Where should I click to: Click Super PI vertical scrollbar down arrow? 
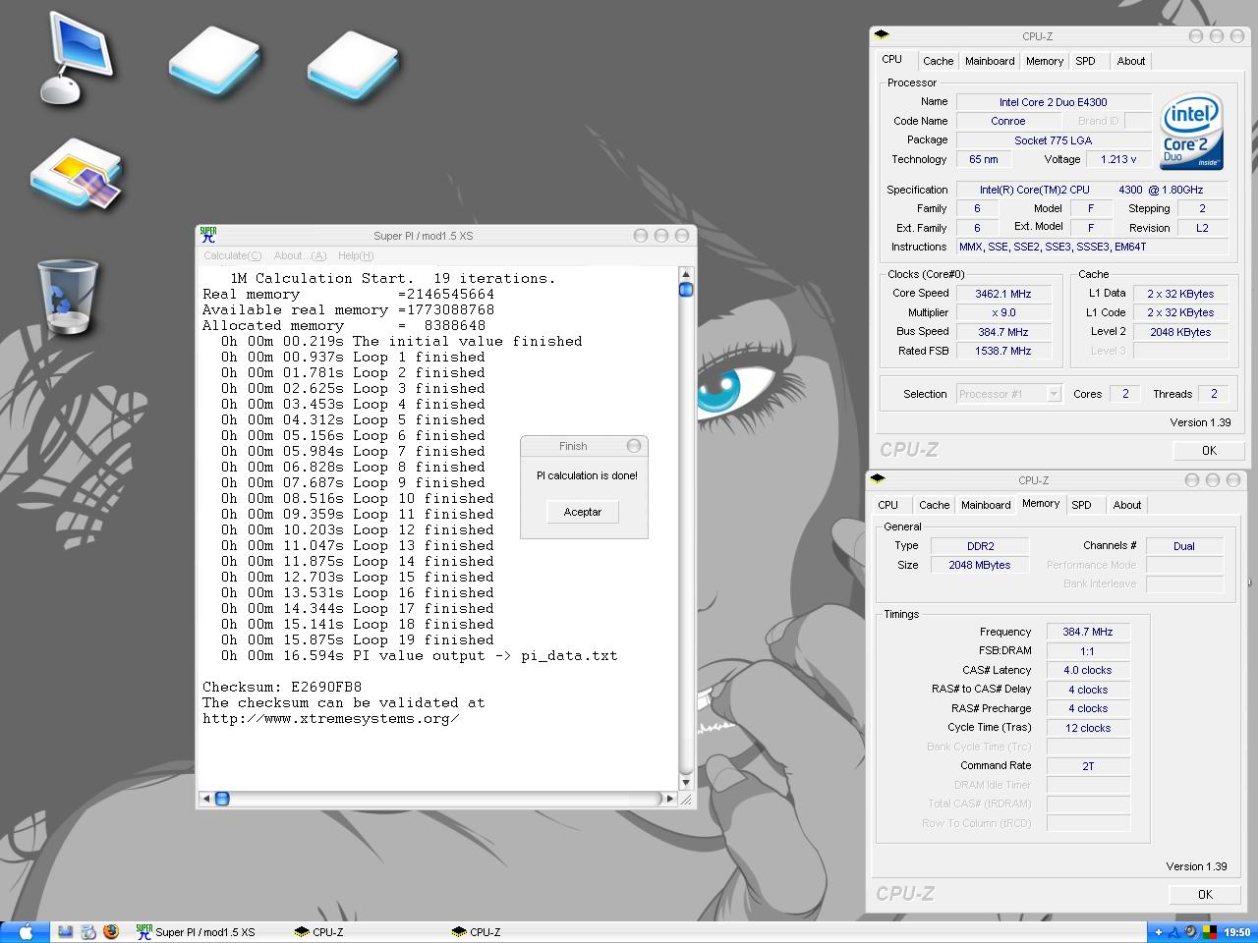(686, 782)
